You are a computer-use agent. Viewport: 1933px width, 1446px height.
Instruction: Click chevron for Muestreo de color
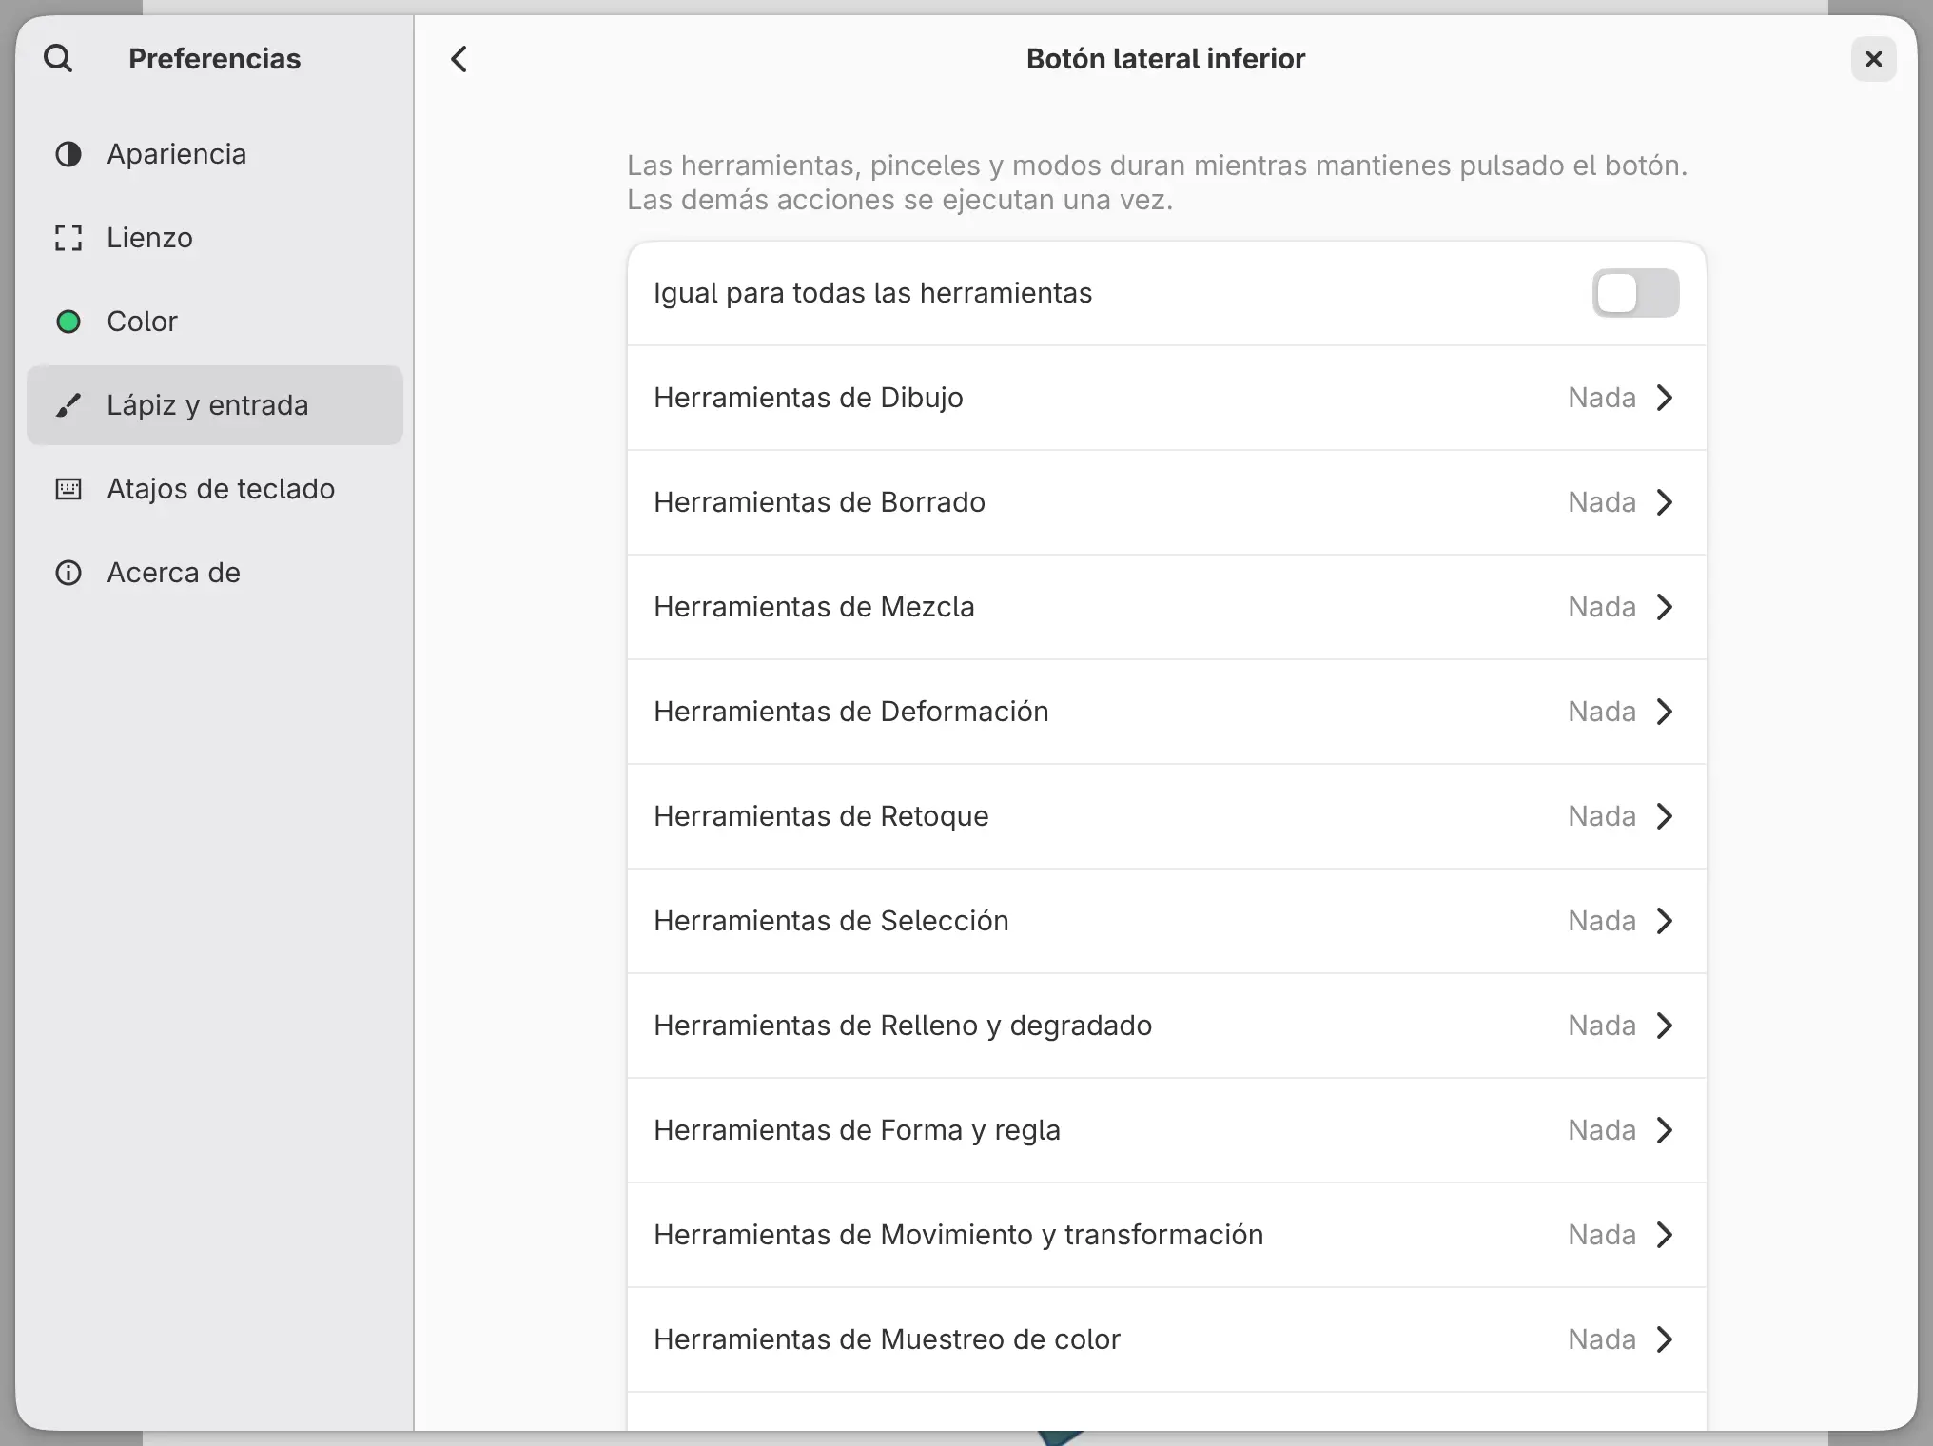1664,1339
